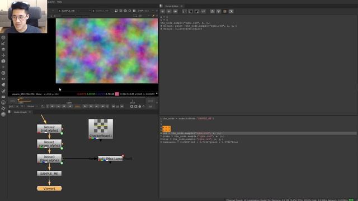Expand viewer info bar arrow
This screenshot has height=201, width=358.
pos(157,94)
